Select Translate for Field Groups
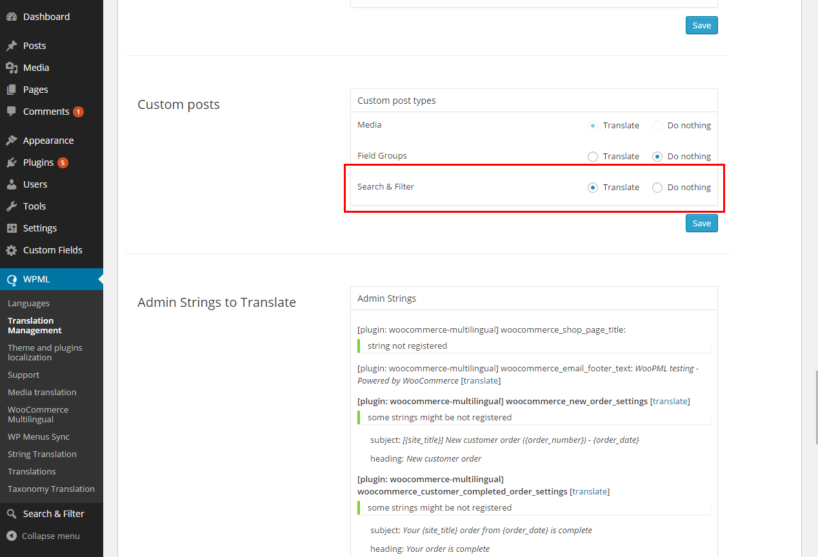 tap(593, 157)
